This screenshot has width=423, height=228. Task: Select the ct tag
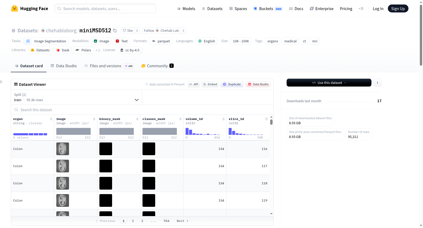(x=304, y=41)
